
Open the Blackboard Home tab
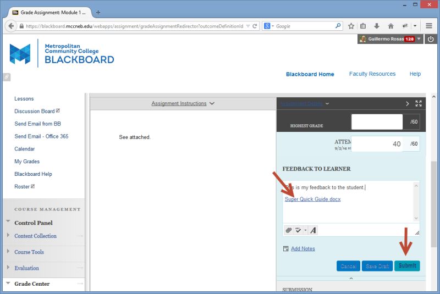pyautogui.click(x=310, y=74)
